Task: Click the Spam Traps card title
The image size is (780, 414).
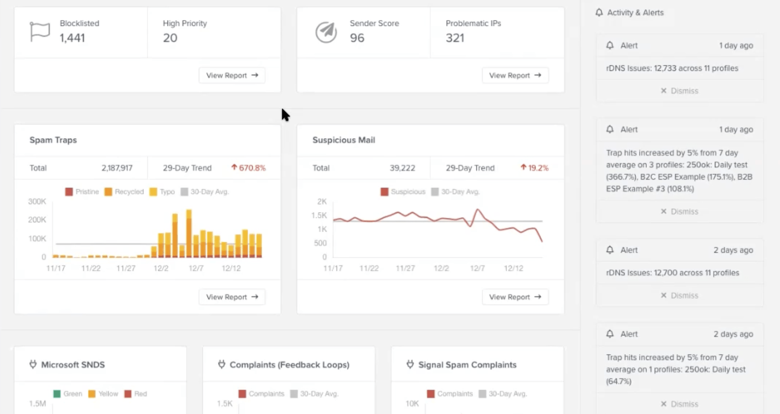Action: click(53, 140)
